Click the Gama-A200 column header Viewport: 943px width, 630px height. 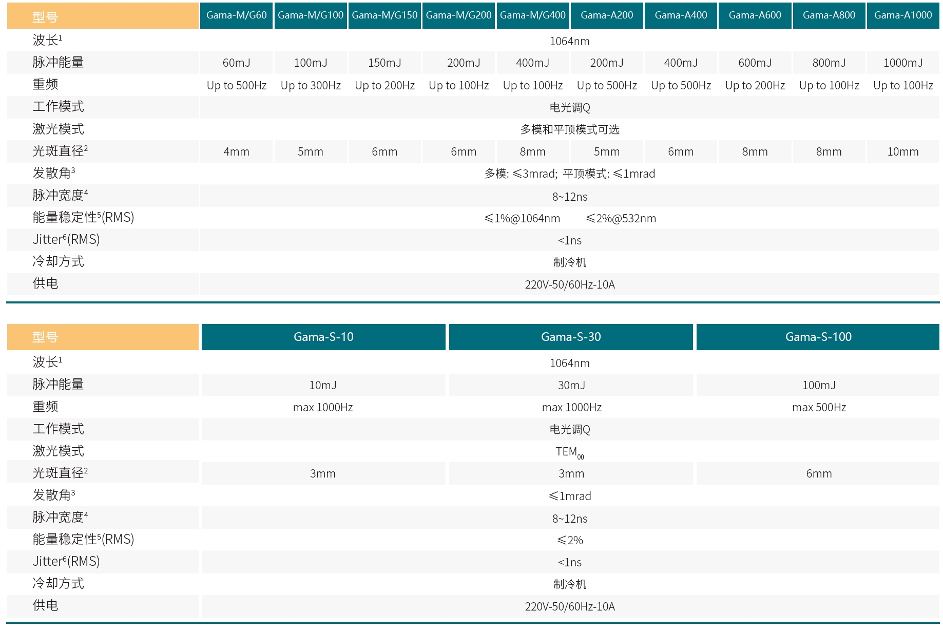607,15
